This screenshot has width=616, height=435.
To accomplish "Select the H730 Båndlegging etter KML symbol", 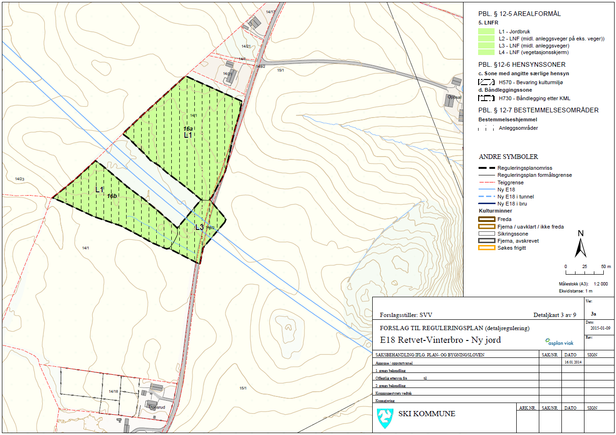I will click(486, 98).
